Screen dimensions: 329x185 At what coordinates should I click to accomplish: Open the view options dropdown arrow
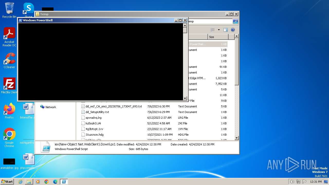(219, 30)
